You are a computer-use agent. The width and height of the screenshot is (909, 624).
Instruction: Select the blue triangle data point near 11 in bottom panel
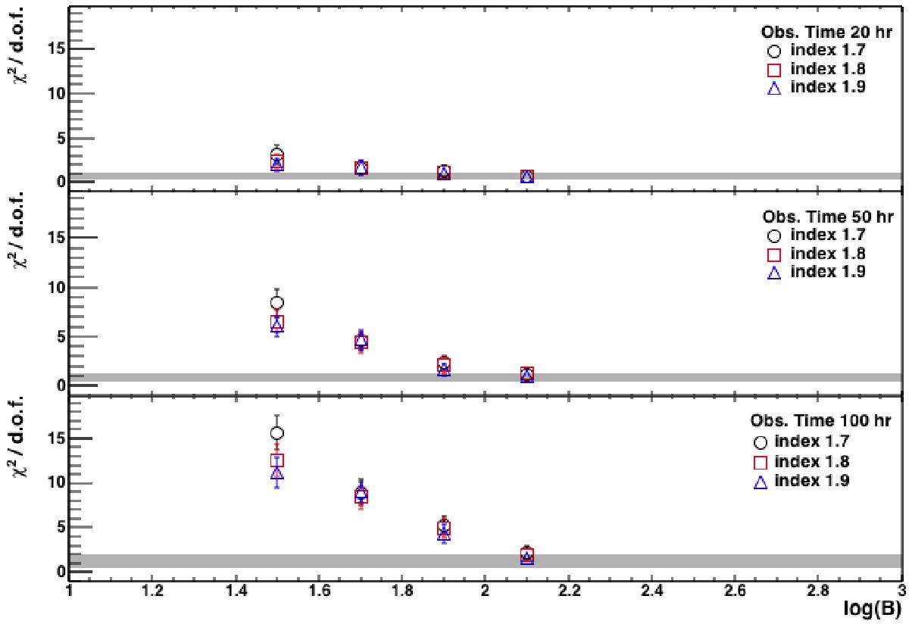click(x=277, y=474)
